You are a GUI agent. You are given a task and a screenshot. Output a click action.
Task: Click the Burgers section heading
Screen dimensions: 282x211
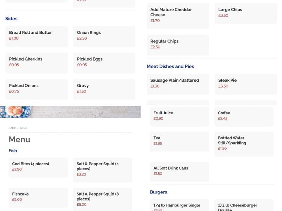158,192
